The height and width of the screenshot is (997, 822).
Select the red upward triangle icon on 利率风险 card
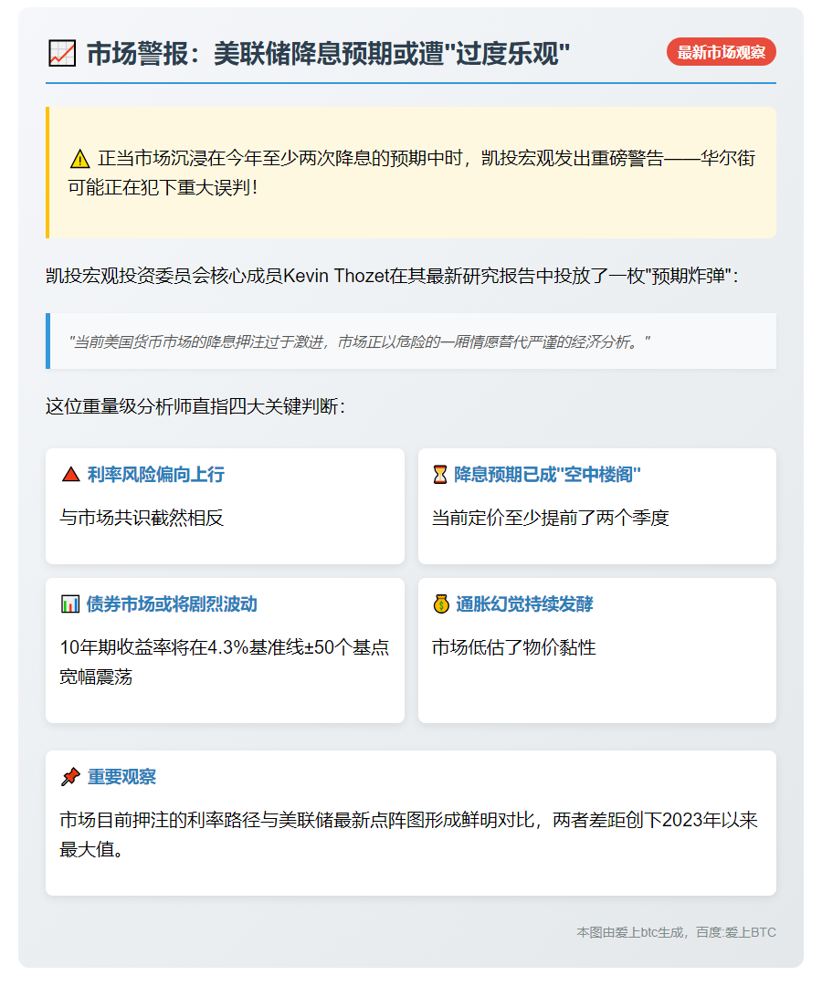click(x=71, y=473)
